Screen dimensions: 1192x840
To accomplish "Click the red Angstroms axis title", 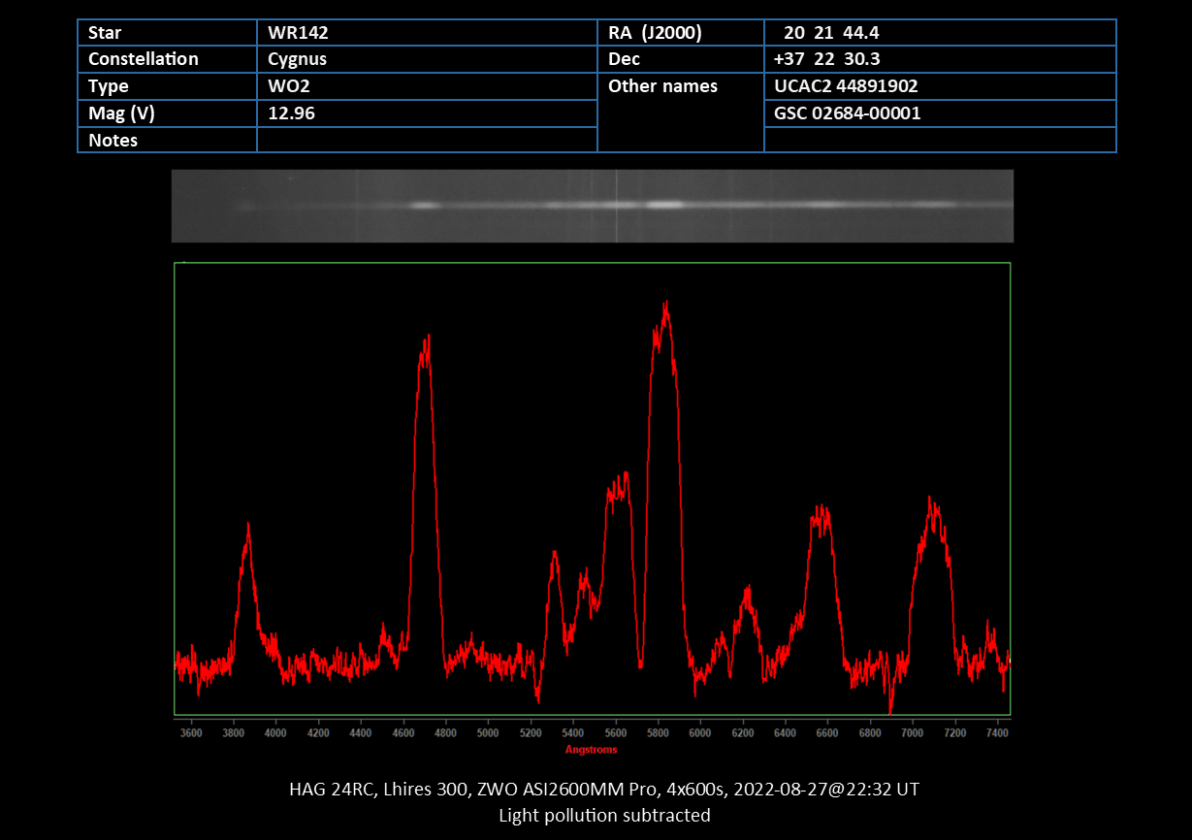I will (591, 749).
